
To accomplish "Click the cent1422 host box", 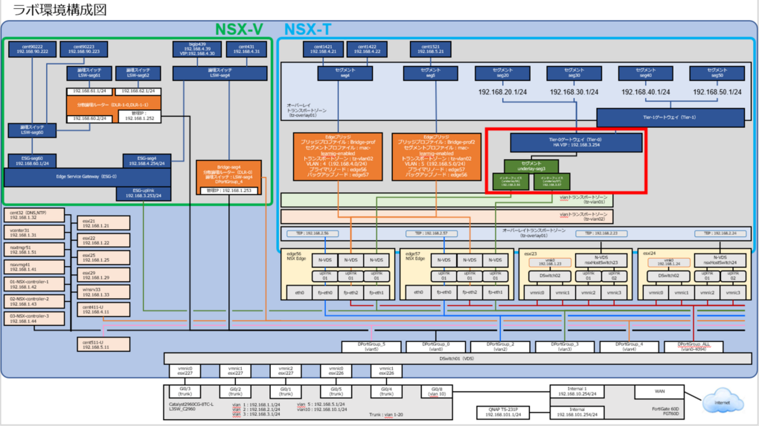I will [366, 49].
